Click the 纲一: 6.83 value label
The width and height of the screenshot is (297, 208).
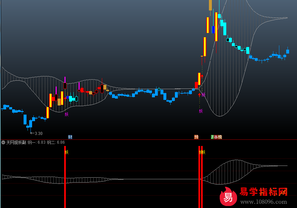click(36, 142)
